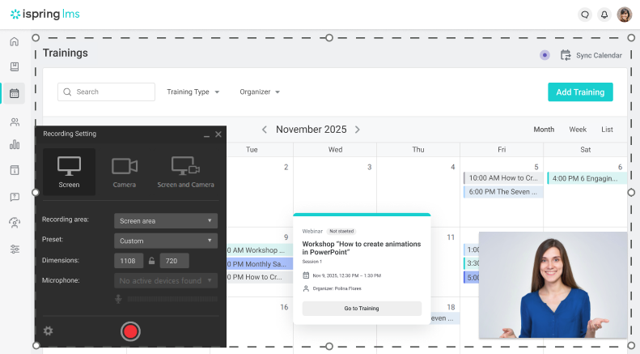Expand the Organizer filter
This screenshot has width=640, height=354.
(x=260, y=92)
